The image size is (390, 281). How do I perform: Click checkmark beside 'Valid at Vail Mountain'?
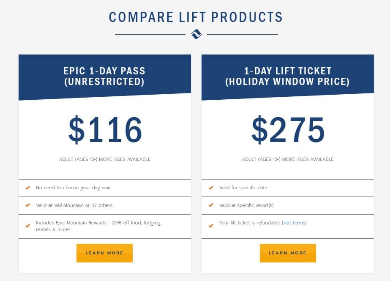[x=28, y=205]
